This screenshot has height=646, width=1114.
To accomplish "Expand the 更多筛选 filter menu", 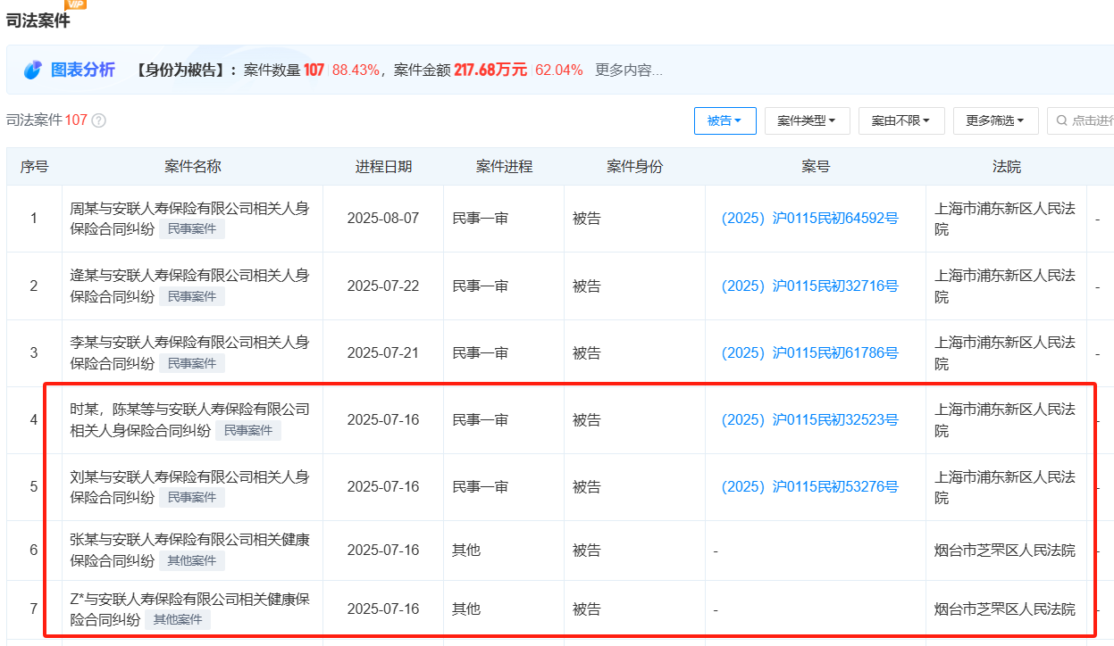I will [x=994, y=120].
